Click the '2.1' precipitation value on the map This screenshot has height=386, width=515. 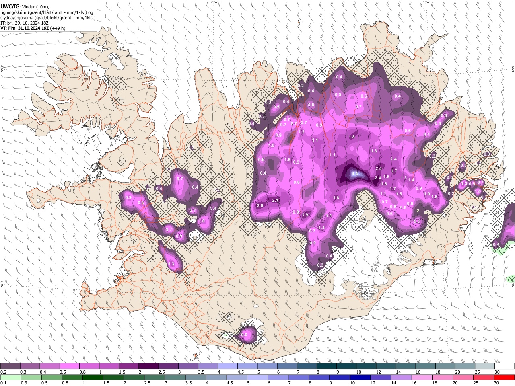tap(276, 200)
